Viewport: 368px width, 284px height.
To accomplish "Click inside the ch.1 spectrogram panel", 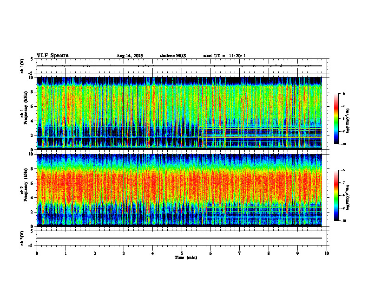I will click(179, 113).
